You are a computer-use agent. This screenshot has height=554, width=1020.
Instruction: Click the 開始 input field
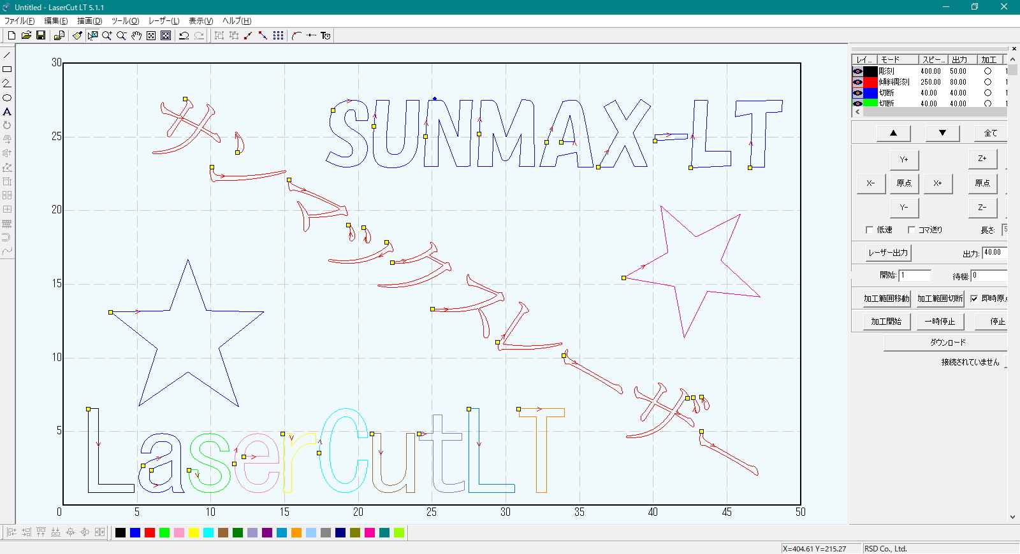click(x=915, y=276)
